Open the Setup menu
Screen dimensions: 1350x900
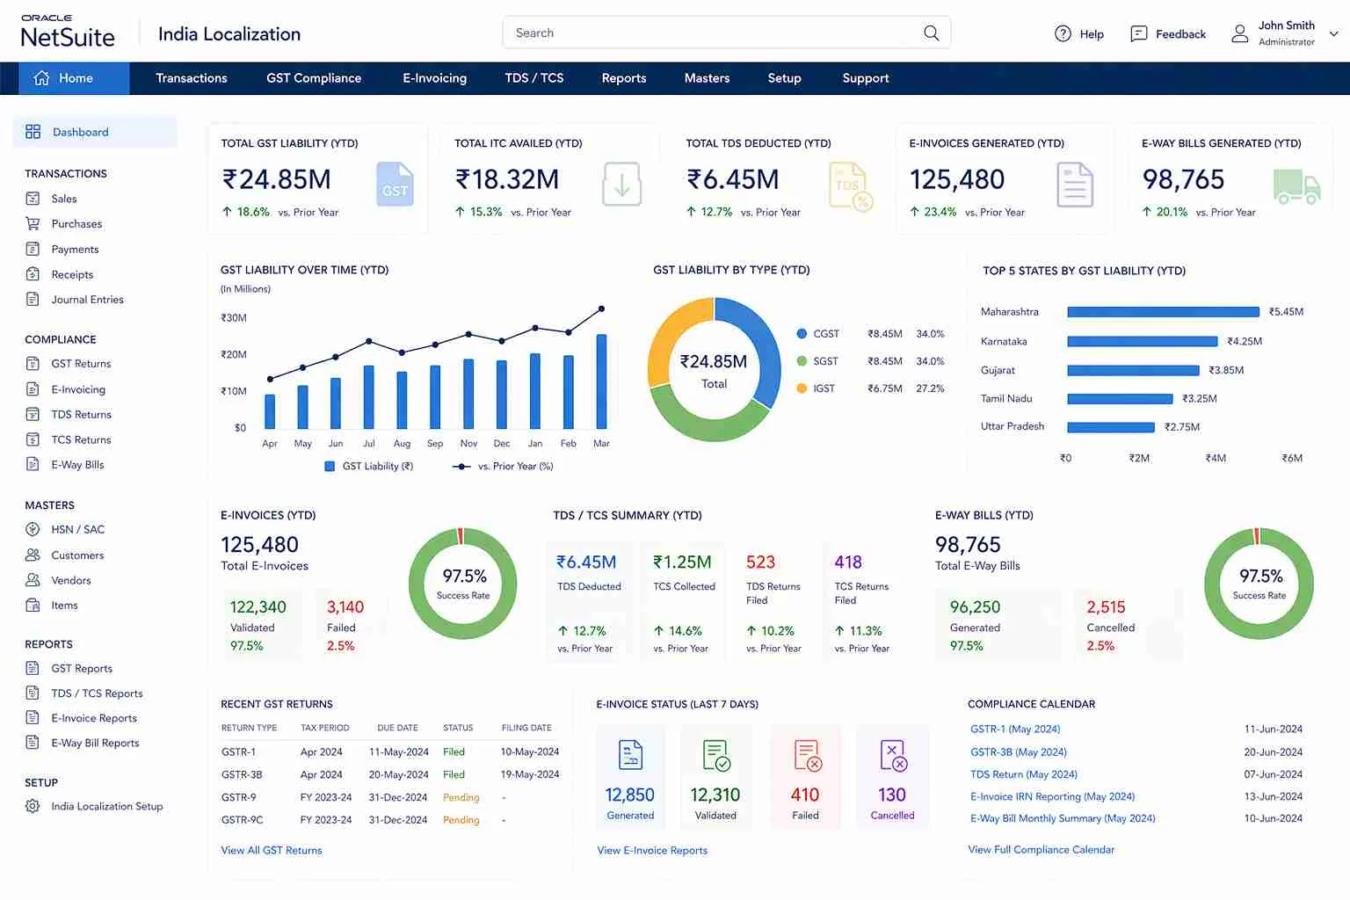pos(784,78)
